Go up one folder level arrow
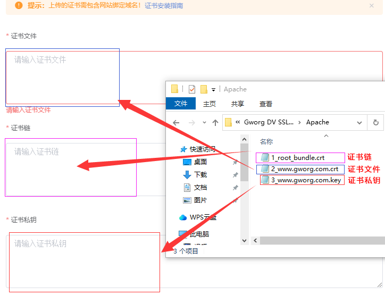The image size is (385, 304). click(x=215, y=122)
